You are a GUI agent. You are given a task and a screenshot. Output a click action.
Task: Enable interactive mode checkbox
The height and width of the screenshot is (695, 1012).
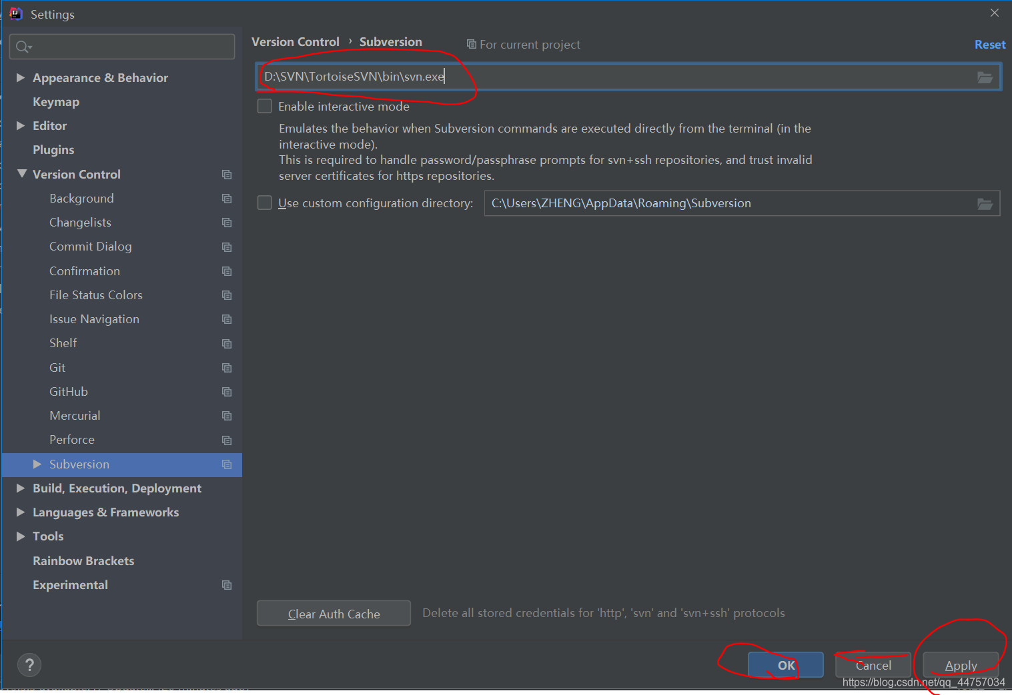point(265,106)
